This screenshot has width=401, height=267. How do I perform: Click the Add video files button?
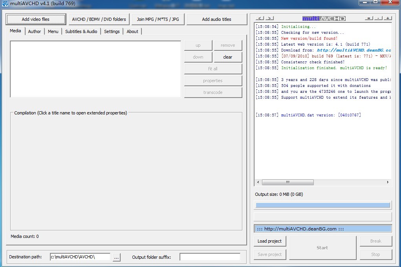(35, 19)
